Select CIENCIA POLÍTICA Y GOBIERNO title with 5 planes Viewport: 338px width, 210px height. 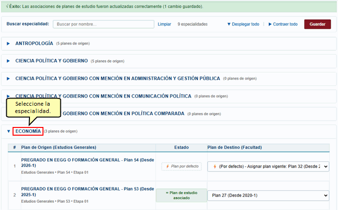(x=52, y=61)
